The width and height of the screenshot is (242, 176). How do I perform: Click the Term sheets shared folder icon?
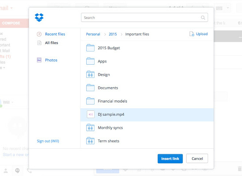(90, 141)
